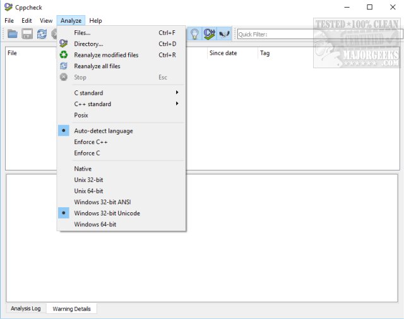
Task: Close the open Analyze menu
Action: tap(71, 21)
